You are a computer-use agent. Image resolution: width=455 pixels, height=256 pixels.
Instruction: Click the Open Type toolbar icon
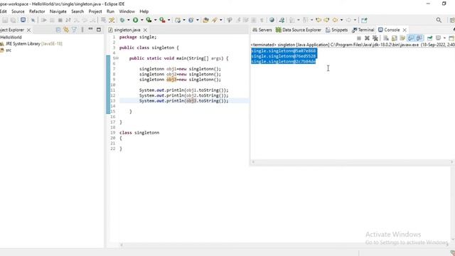click(x=205, y=20)
